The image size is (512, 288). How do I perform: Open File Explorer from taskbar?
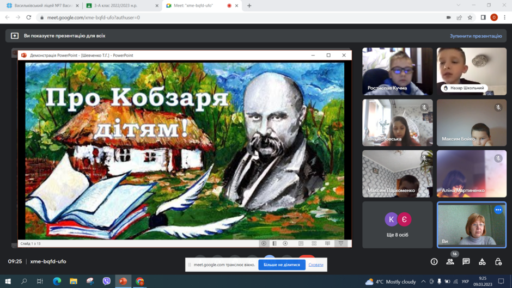pyautogui.click(x=74, y=281)
